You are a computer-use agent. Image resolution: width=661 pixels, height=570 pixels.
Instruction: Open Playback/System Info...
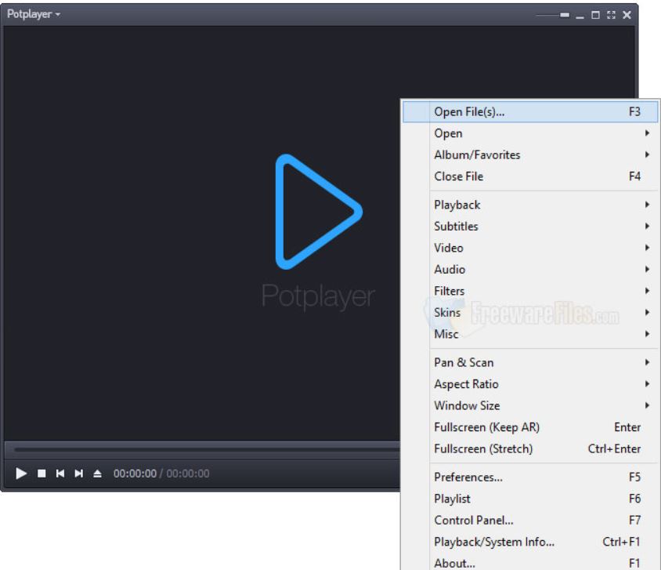pos(530,542)
